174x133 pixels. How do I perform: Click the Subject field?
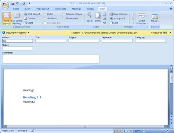point(84,41)
